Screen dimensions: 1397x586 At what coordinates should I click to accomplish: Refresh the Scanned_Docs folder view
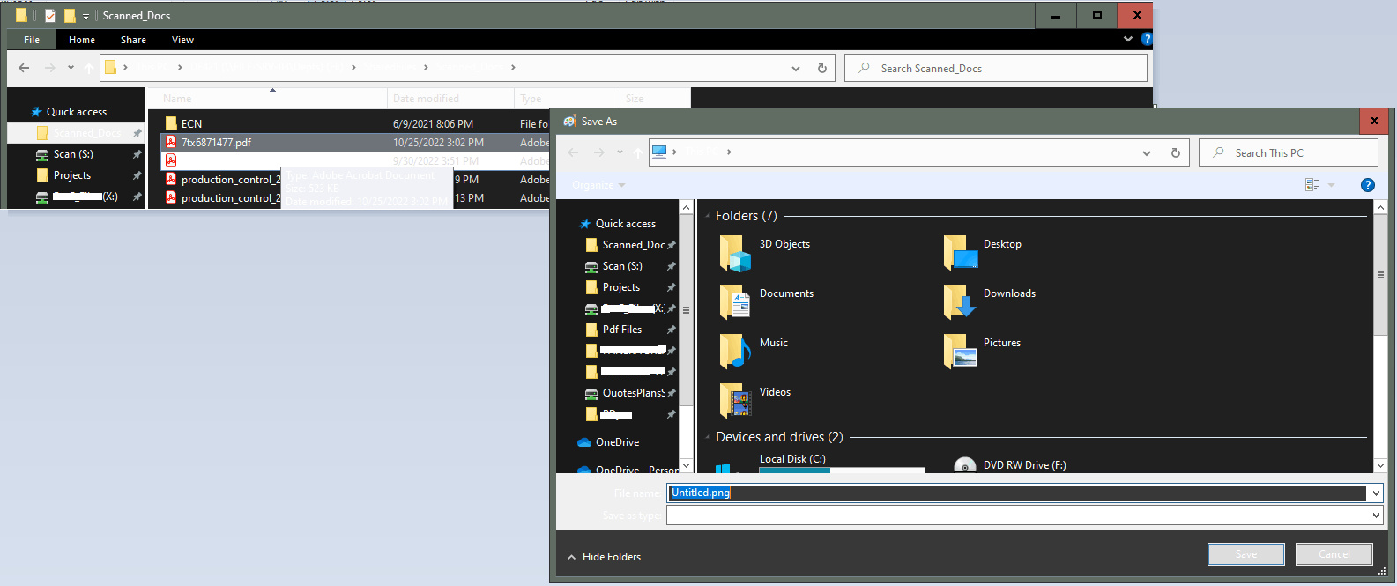[x=822, y=68]
